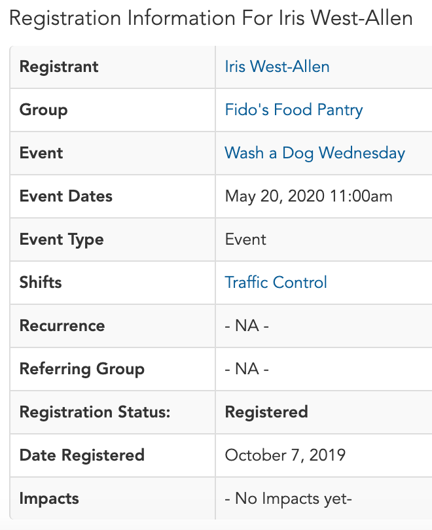Click the Group row label
This screenshot has width=432, height=530.
tap(43, 110)
